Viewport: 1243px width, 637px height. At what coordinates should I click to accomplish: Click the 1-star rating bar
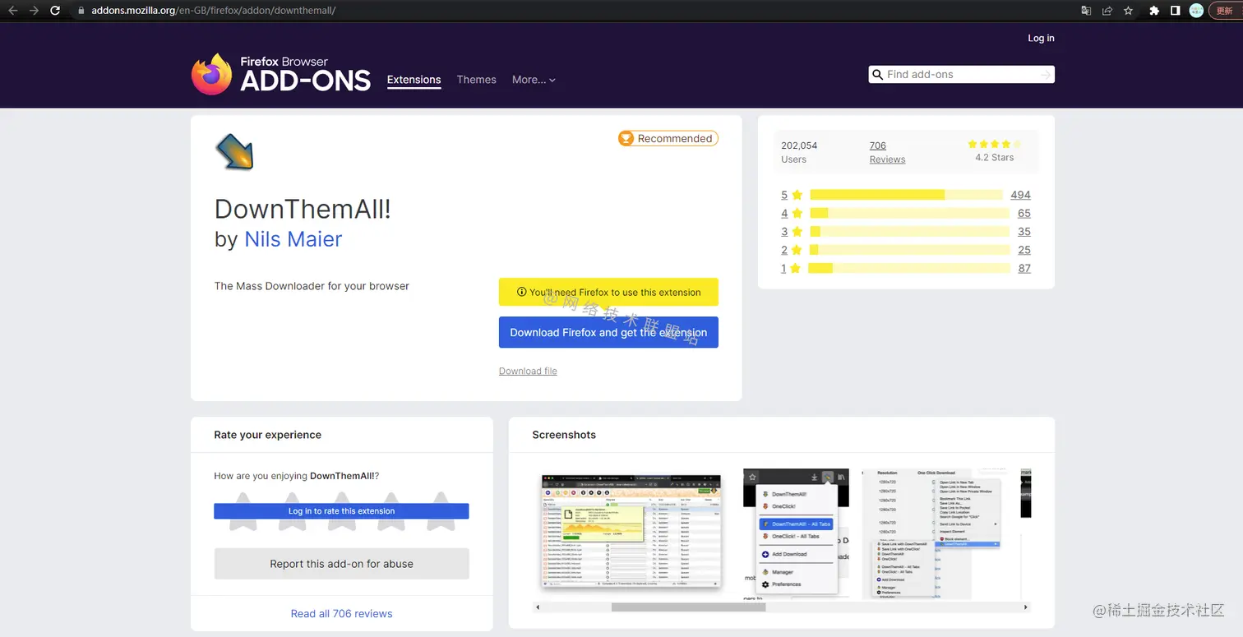pos(909,268)
